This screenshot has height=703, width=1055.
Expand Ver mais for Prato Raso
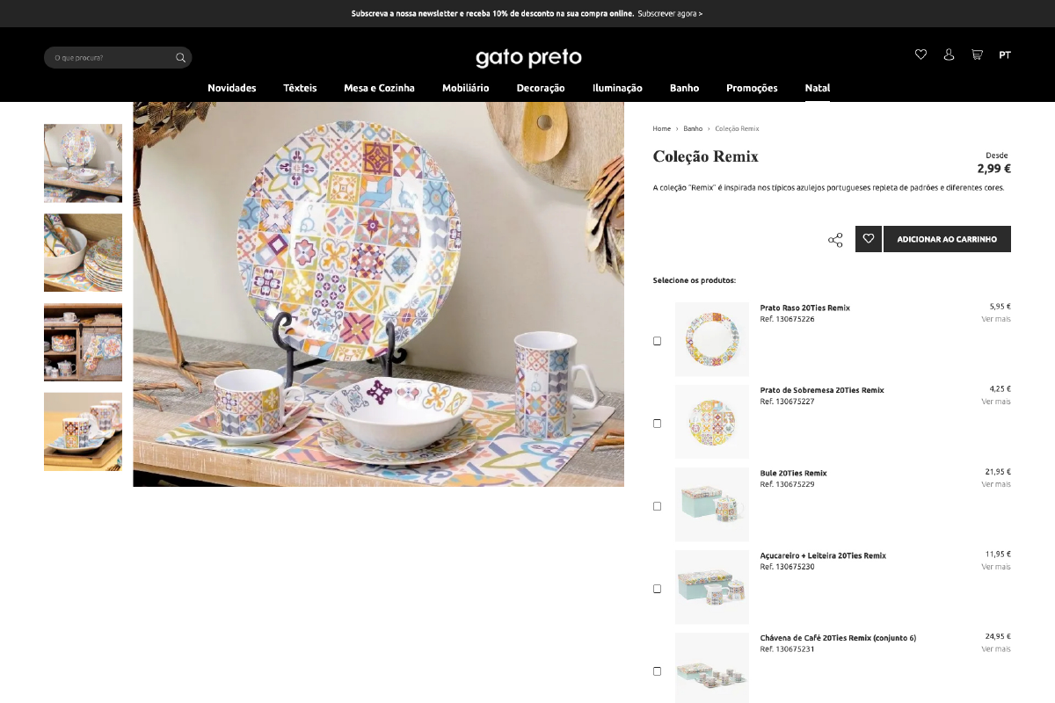click(x=996, y=319)
